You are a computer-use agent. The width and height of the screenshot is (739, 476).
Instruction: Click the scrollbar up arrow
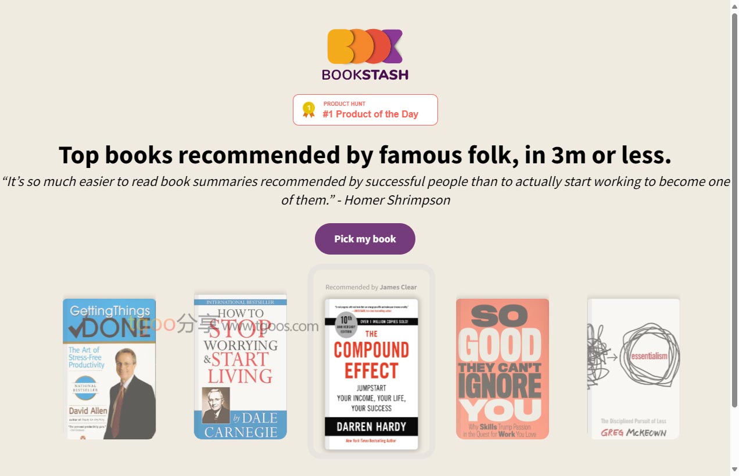pos(734,5)
